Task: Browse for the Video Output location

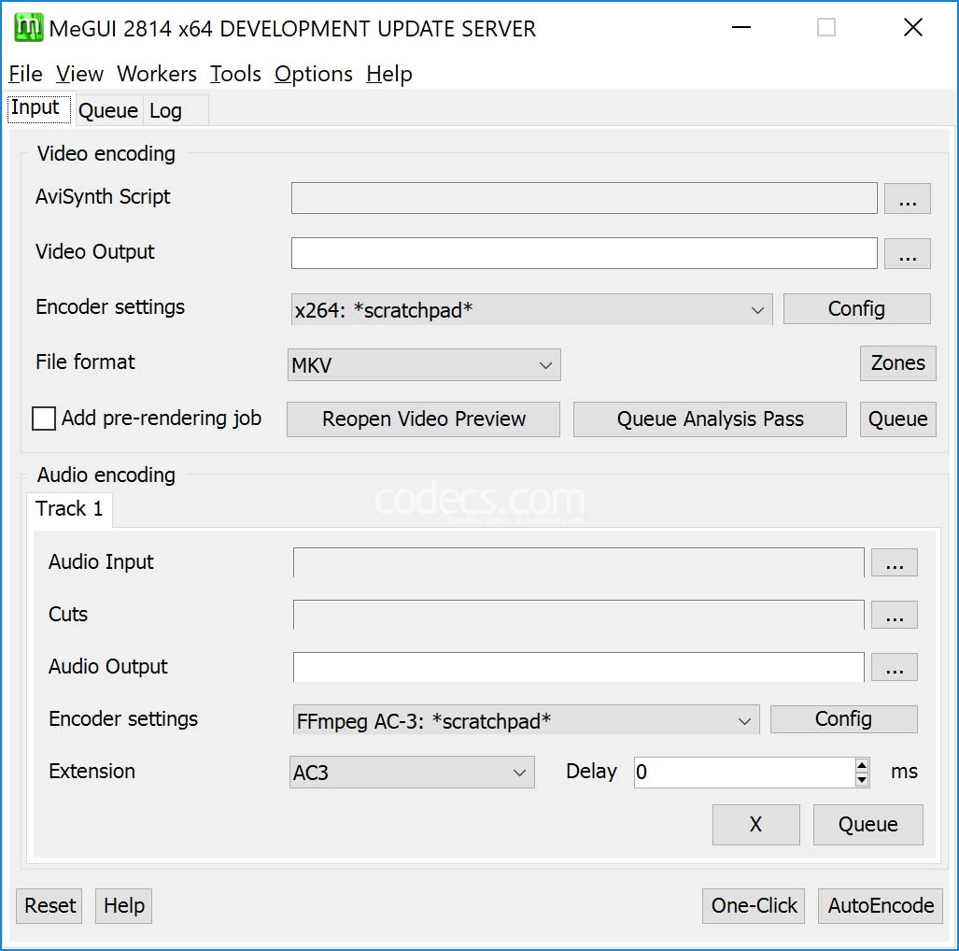Action: (908, 253)
